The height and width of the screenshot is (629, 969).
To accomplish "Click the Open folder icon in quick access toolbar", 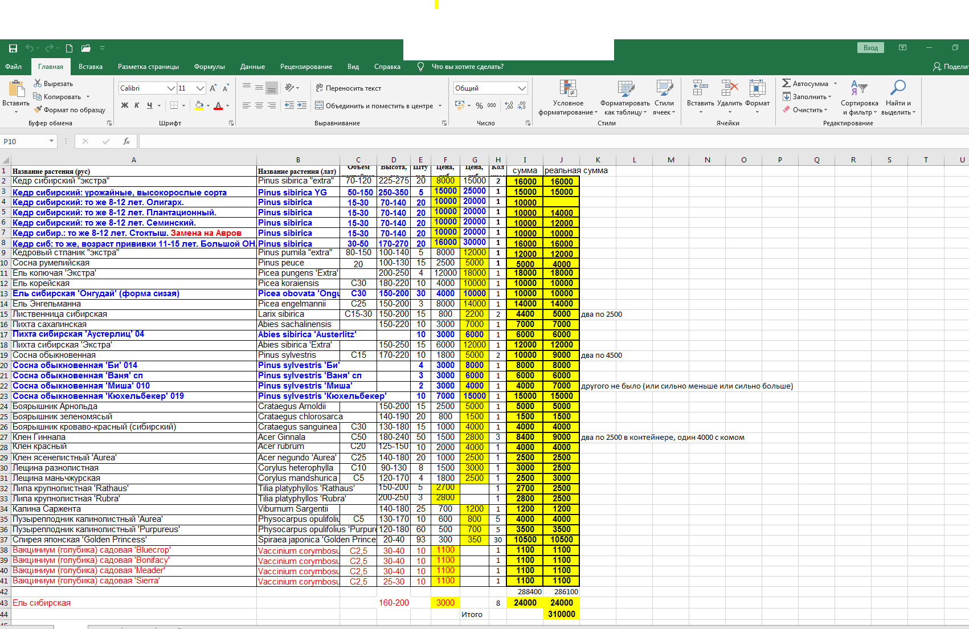I will (86, 48).
